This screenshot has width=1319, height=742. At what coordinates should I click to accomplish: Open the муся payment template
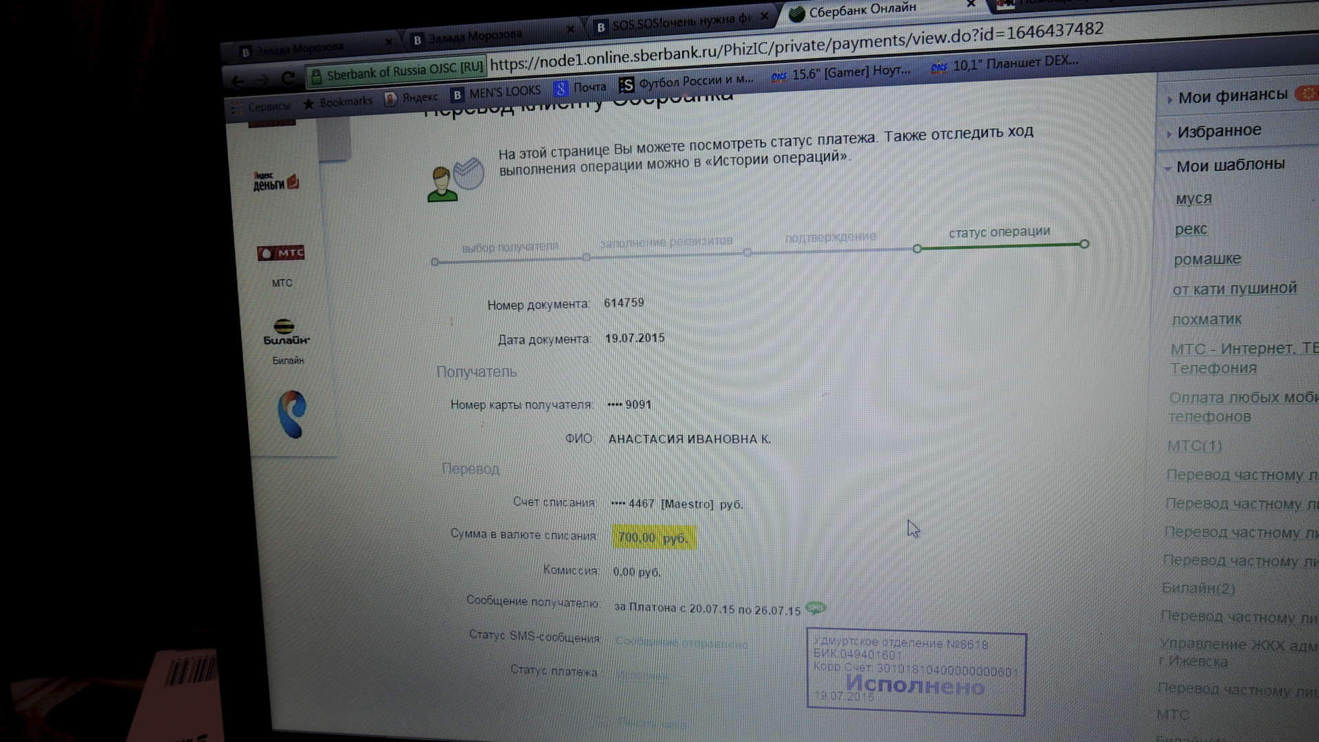coord(1193,199)
